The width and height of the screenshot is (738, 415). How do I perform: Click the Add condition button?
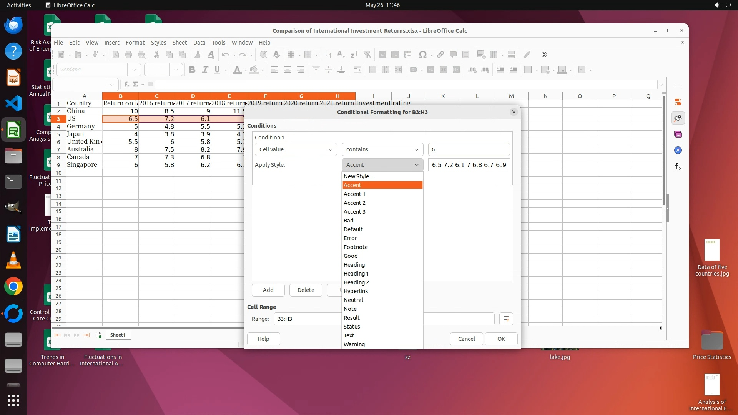tap(268, 290)
